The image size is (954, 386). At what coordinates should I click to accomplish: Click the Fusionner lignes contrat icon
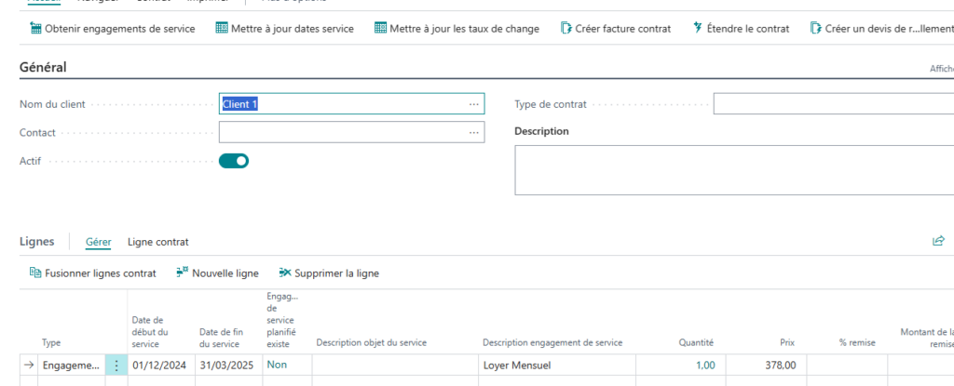coord(36,273)
